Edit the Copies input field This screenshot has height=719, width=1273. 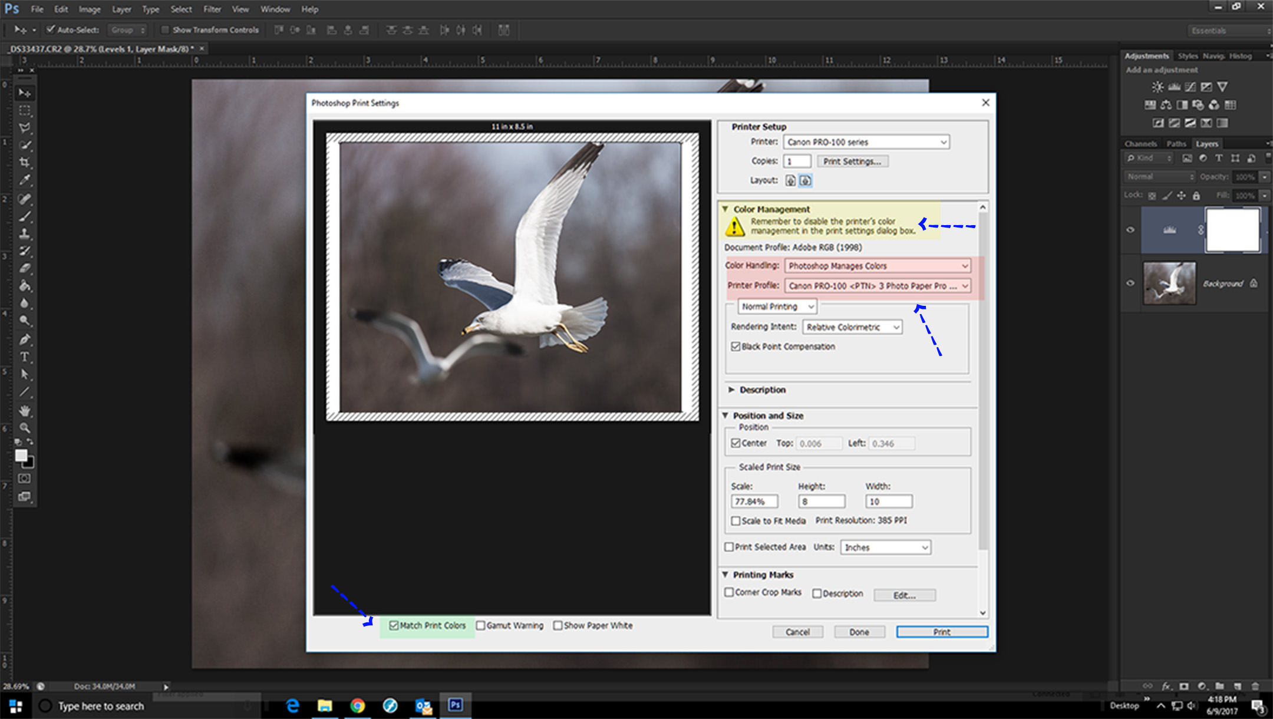click(797, 161)
